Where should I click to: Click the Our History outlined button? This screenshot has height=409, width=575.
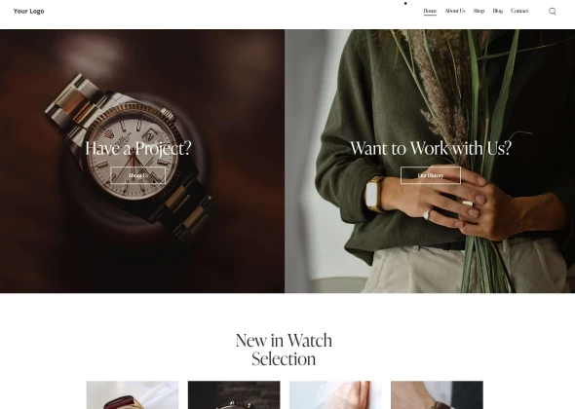click(431, 175)
